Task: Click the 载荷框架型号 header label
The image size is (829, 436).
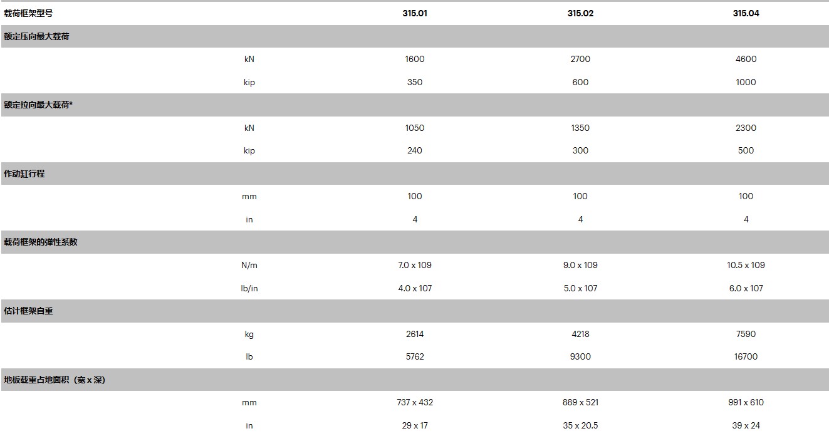Action: (28, 13)
